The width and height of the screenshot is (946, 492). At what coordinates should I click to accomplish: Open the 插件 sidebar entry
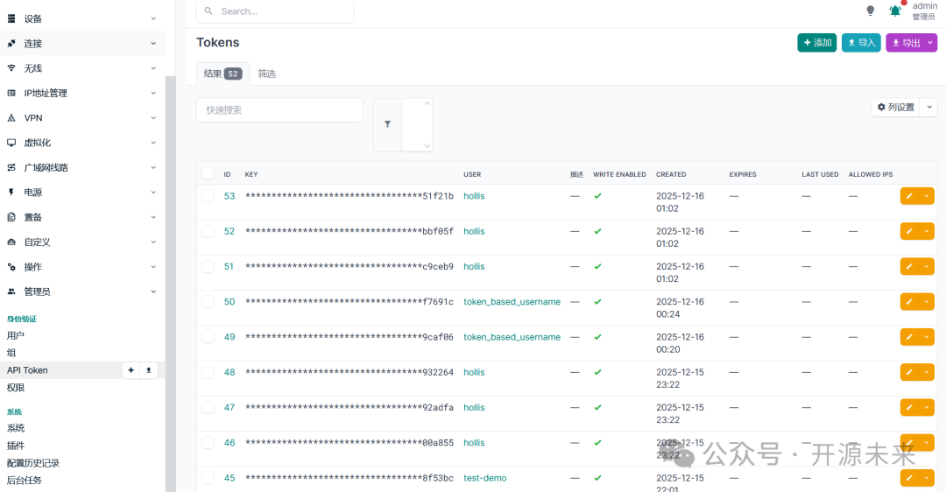(x=16, y=446)
